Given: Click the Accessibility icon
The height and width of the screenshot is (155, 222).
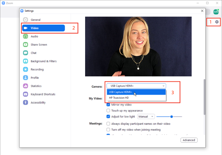Looking at the screenshot, I should (26, 103).
